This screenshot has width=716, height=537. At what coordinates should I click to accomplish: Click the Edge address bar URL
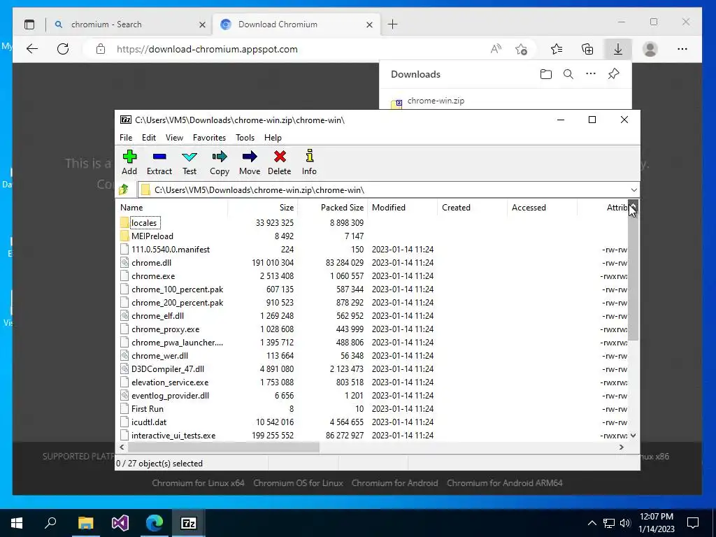[x=207, y=49]
